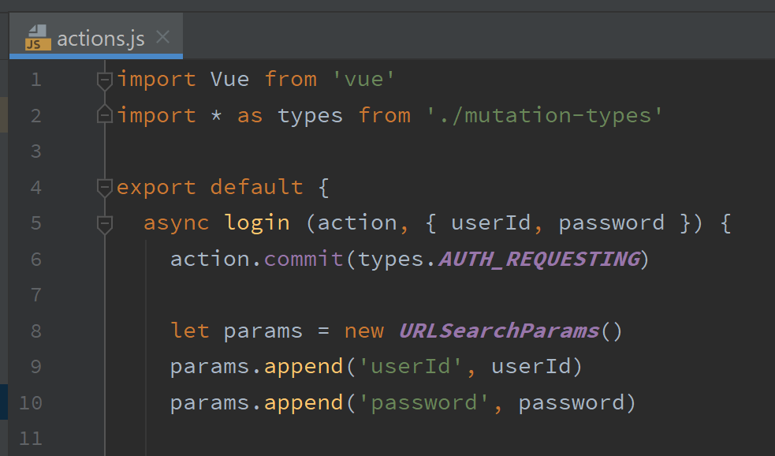
Task: Click the './mutation-types' string on line 2
Action: [544, 115]
